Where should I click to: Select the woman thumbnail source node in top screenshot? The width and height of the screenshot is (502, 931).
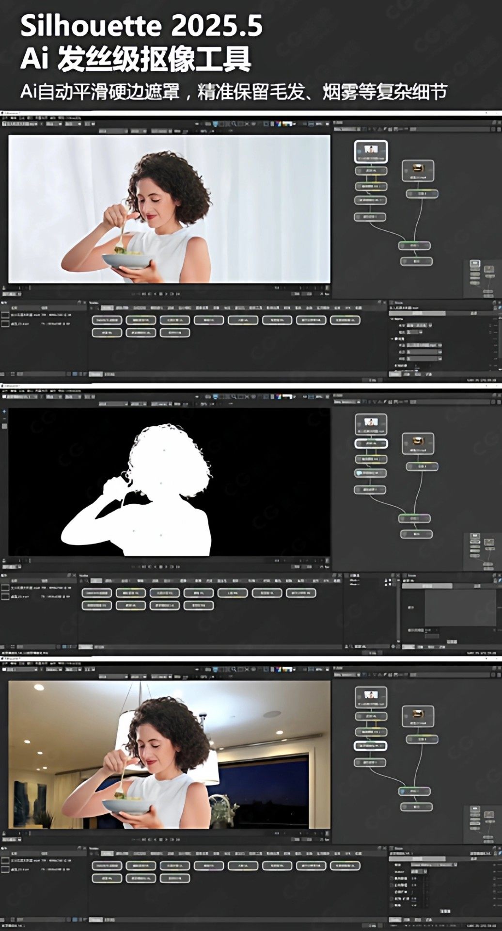point(371,151)
